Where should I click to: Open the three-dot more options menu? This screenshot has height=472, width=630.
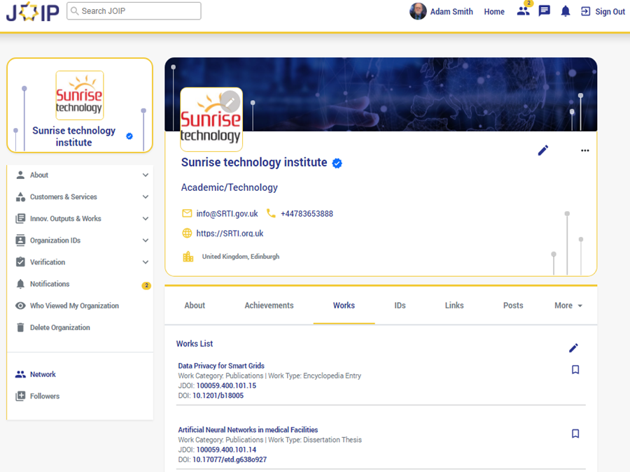(584, 150)
